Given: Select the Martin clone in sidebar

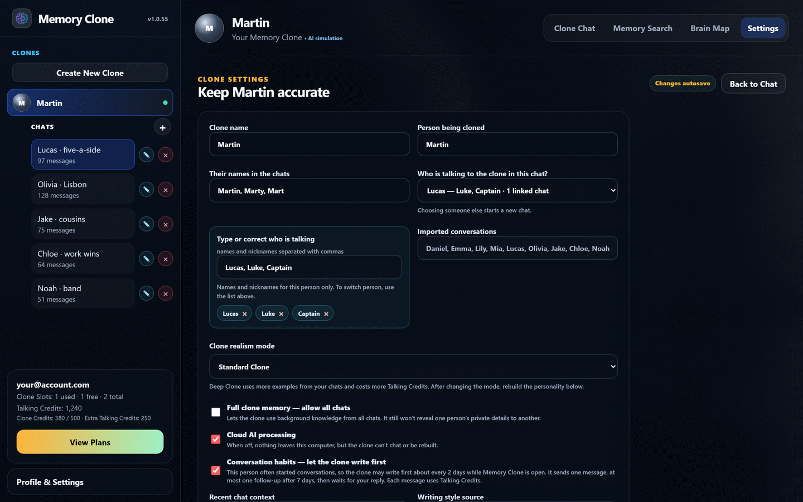Looking at the screenshot, I should 90,103.
